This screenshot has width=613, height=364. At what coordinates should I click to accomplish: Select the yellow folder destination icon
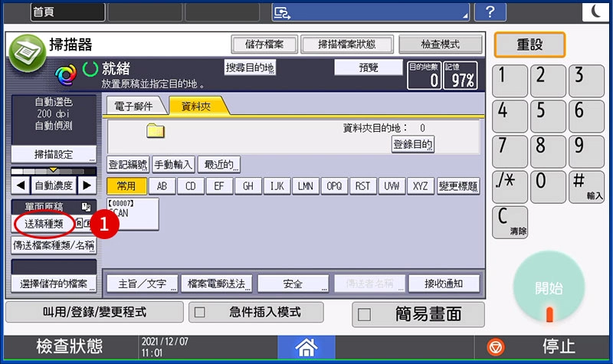pyautogui.click(x=156, y=130)
